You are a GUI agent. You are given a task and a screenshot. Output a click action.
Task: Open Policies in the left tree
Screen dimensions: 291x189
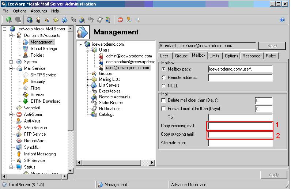37,55
